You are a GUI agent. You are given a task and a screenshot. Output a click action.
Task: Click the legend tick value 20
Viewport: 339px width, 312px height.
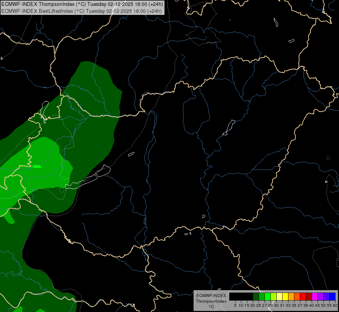click(x=253, y=305)
